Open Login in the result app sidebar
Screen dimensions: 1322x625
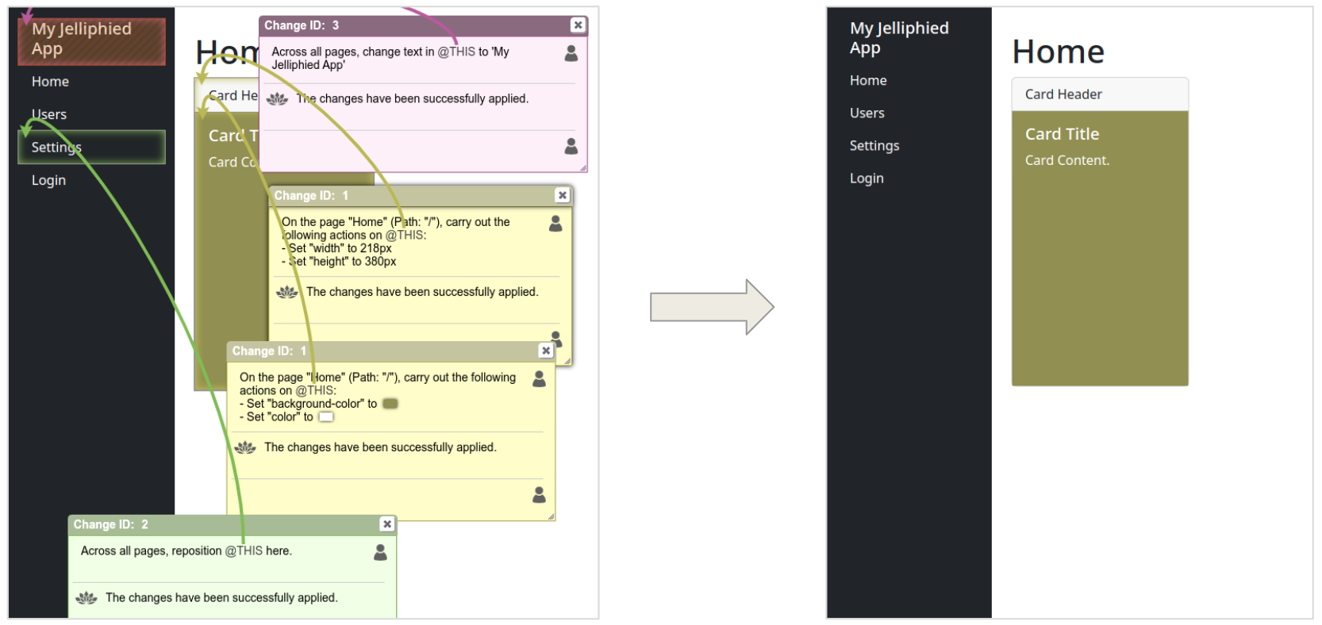click(867, 178)
